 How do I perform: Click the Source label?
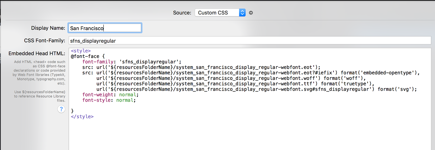182,13
